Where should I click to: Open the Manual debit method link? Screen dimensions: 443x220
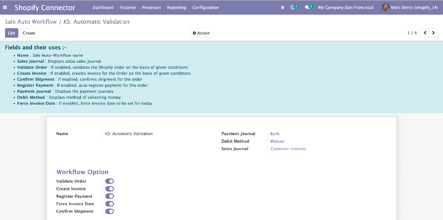point(277,141)
